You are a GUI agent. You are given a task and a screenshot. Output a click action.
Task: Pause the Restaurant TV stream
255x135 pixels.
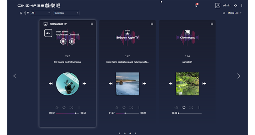pyautogui.click(x=72, y=42)
